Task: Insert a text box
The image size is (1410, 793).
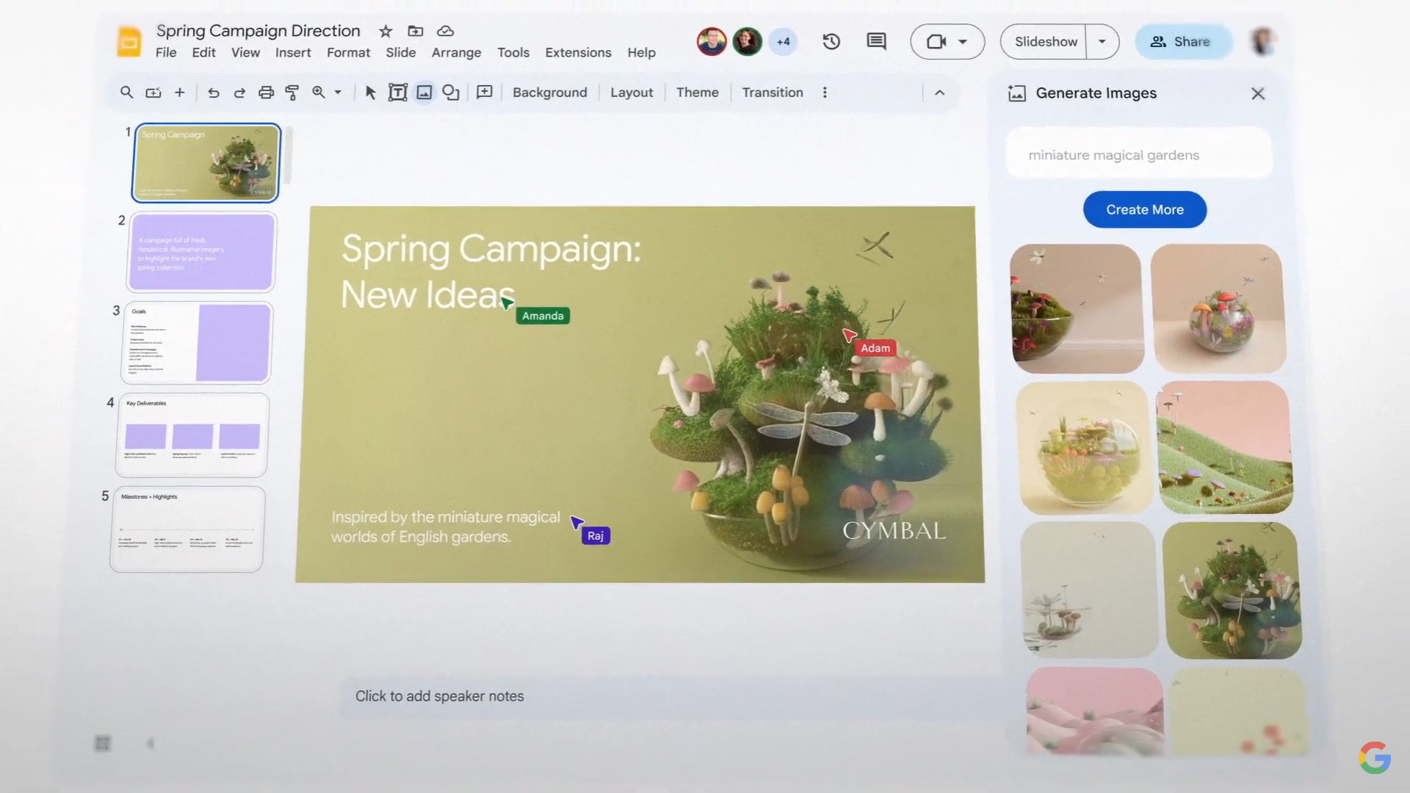Action: click(x=397, y=93)
